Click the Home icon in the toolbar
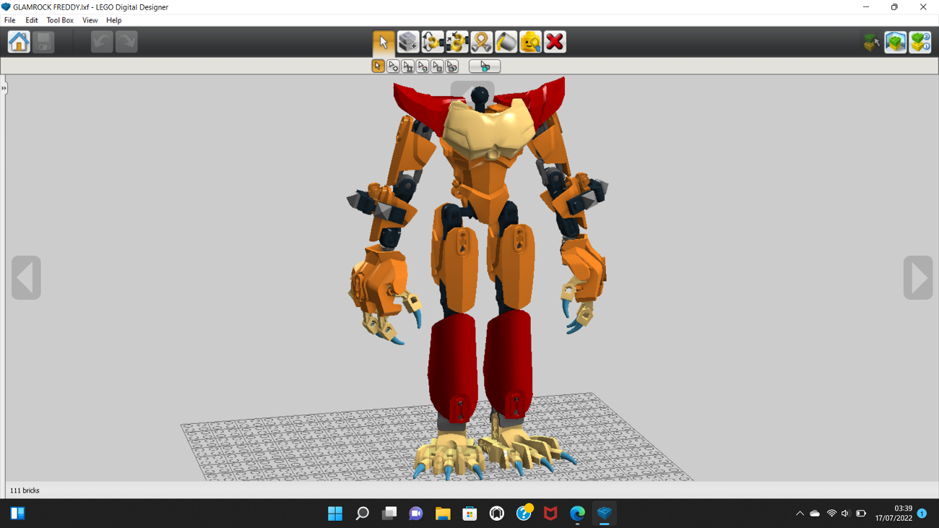939x528 pixels. click(x=19, y=42)
